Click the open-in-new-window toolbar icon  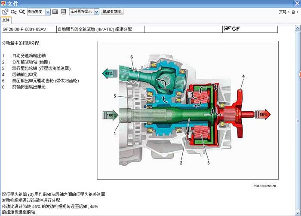(5, 12)
